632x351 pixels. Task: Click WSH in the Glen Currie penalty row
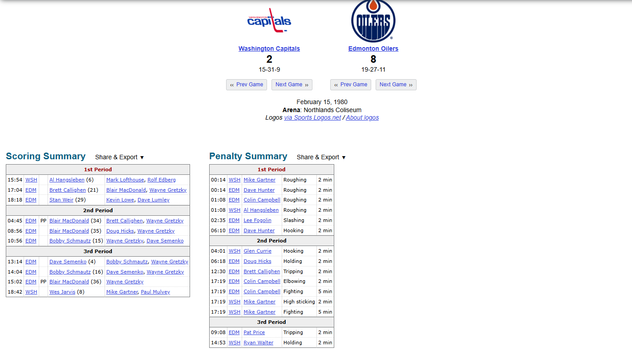click(235, 251)
